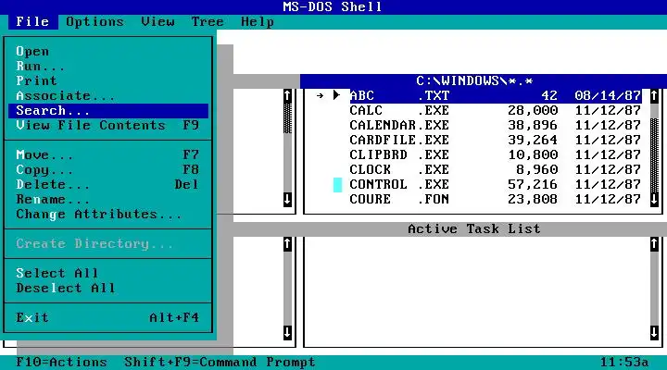667x370 pixels.
Task: Choose View File Contents F9
Action: (x=108, y=125)
